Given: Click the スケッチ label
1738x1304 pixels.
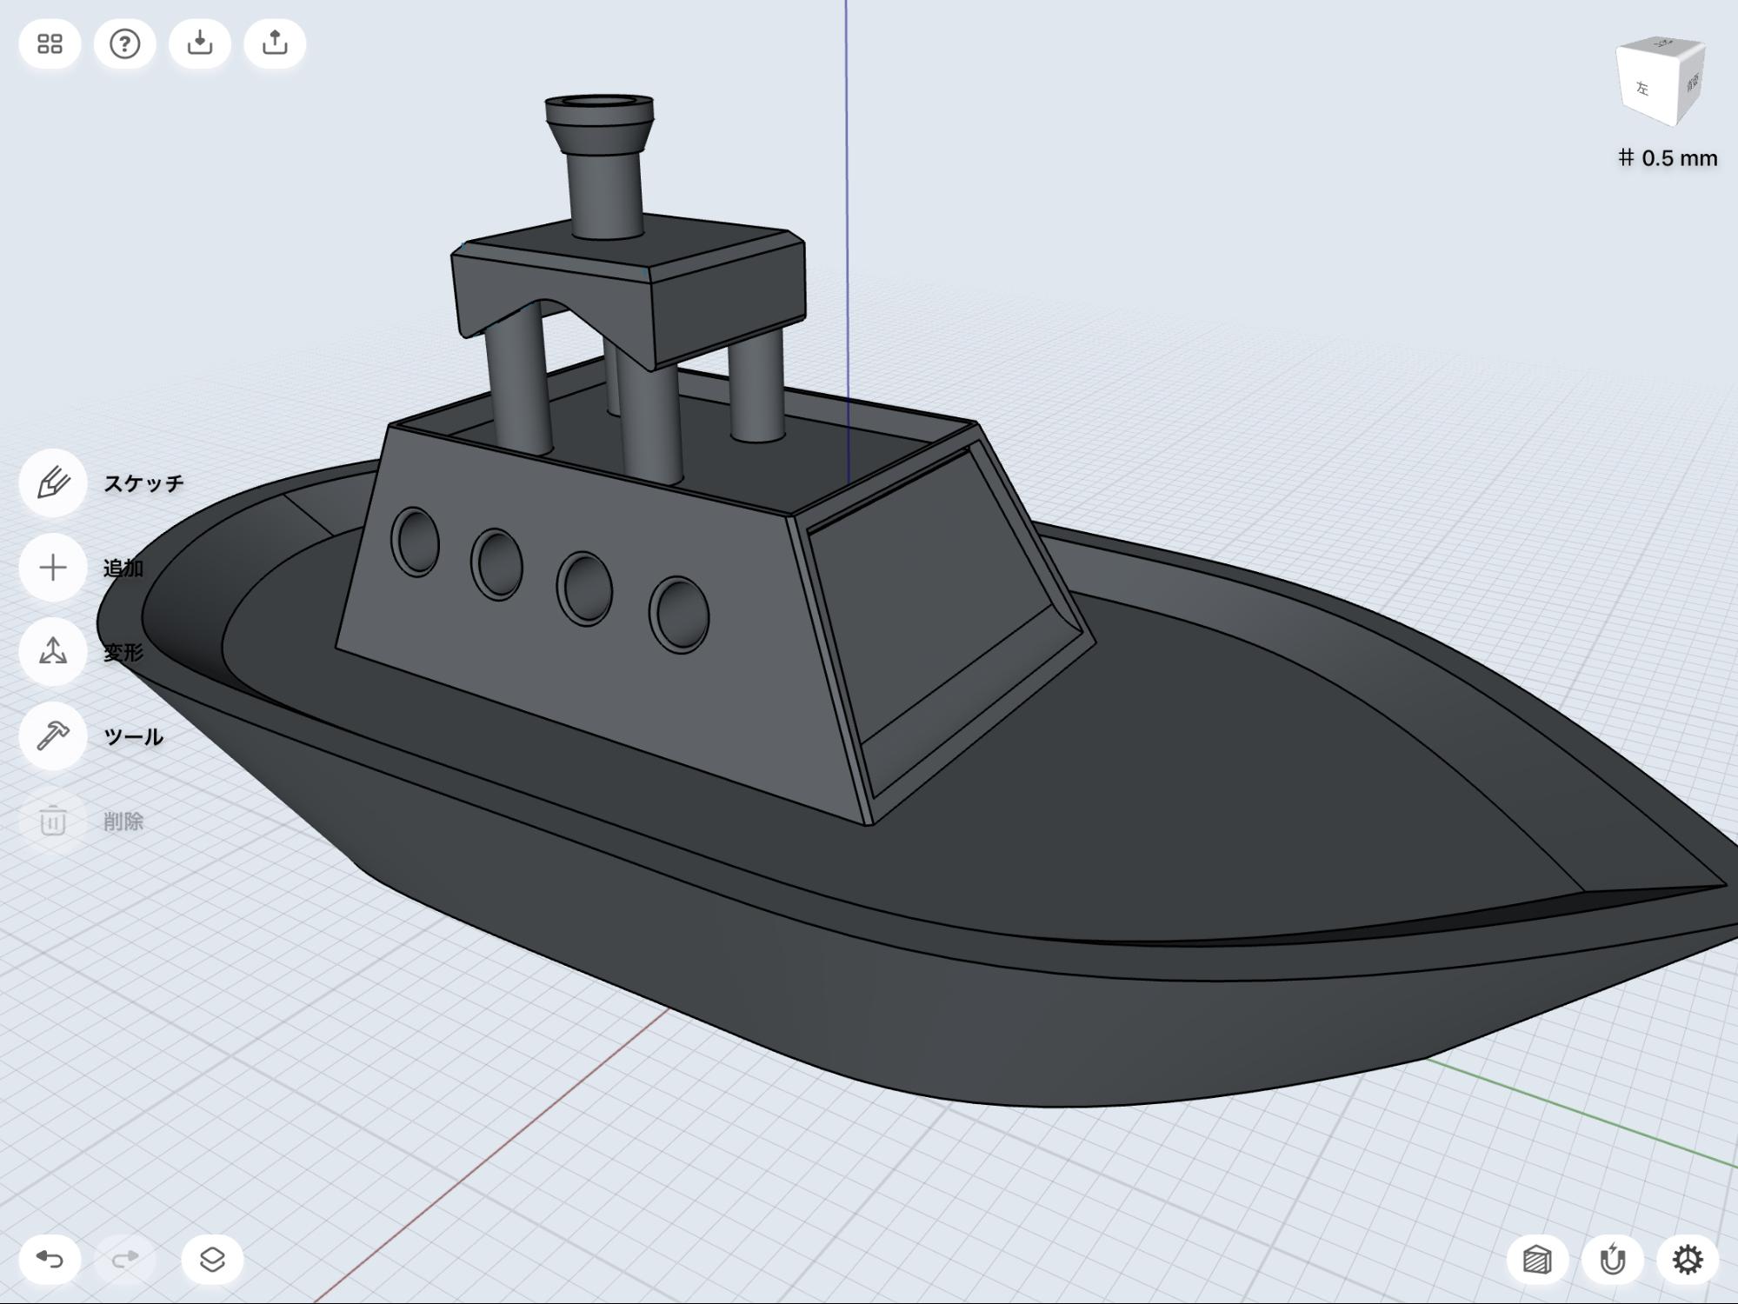Looking at the screenshot, I should pos(144,483).
